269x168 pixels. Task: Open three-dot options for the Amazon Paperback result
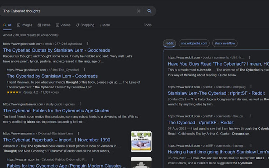tap(78, 133)
